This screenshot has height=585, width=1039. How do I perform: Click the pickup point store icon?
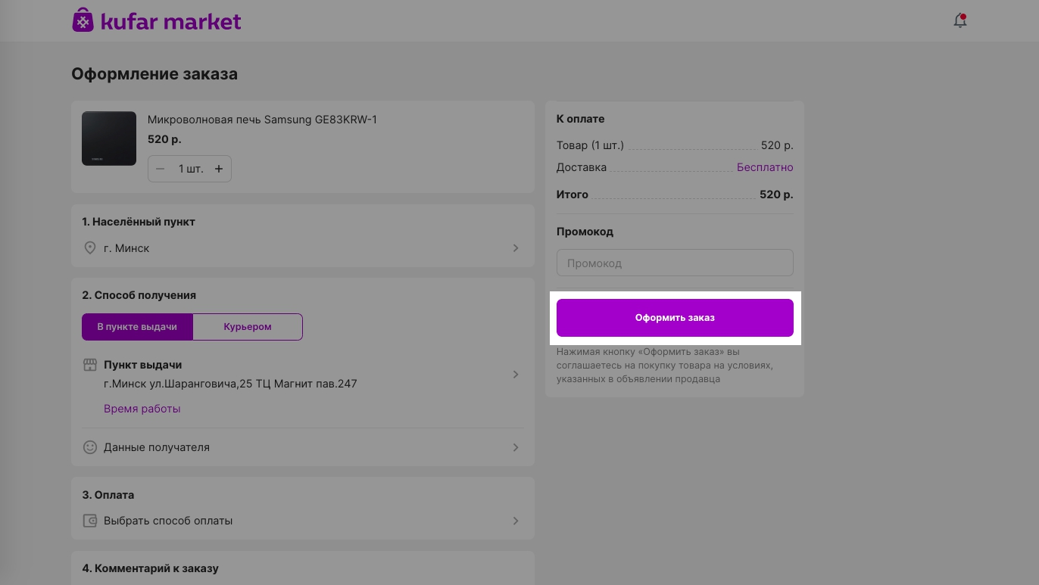pyautogui.click(x=89, y=365)
